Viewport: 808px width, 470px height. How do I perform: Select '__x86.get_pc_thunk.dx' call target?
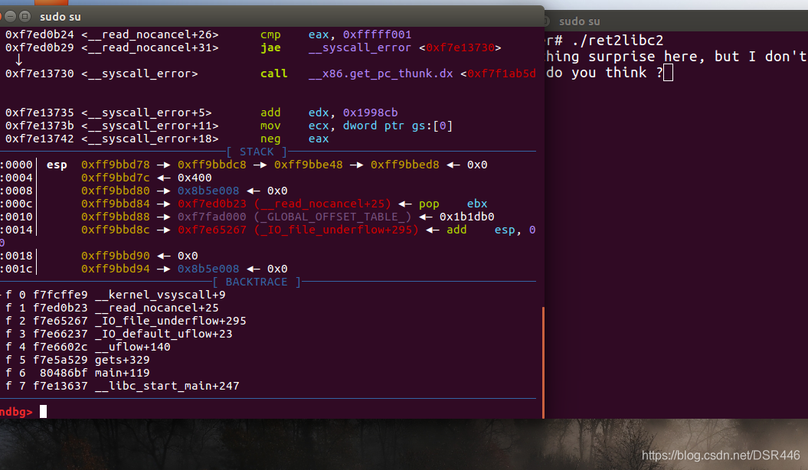381,73
